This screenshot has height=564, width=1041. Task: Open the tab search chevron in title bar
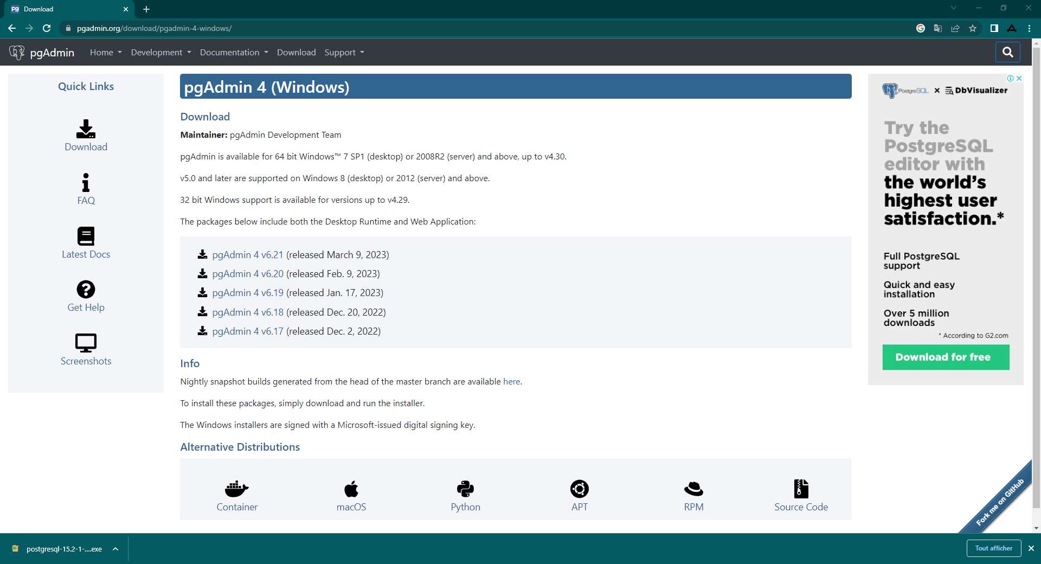click(x=953, y=8)
